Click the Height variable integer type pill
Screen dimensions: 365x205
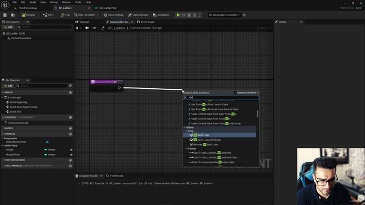click(46, 150)
